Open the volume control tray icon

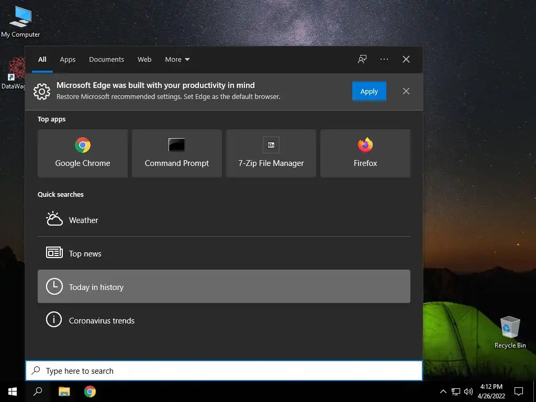click(468, 392)
